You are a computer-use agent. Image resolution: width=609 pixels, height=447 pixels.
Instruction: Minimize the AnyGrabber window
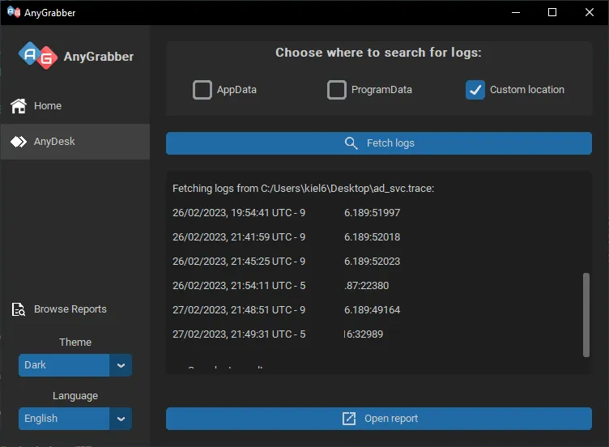coord(516,12)
